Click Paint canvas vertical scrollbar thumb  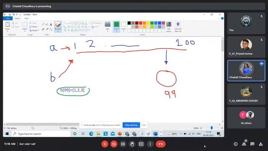point(222,45)
